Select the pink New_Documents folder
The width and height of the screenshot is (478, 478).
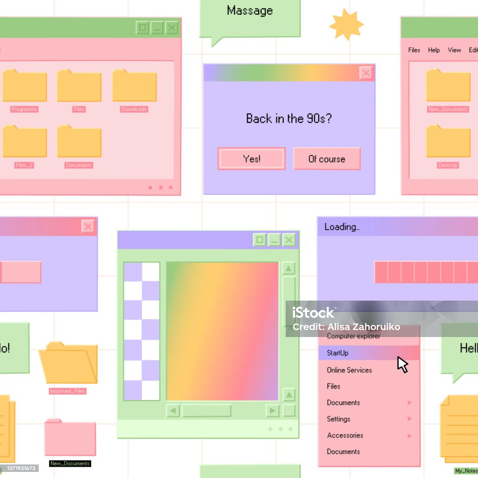(x=70, y=437)
